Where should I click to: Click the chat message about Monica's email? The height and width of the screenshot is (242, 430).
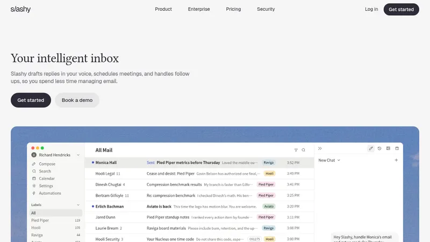364,238
